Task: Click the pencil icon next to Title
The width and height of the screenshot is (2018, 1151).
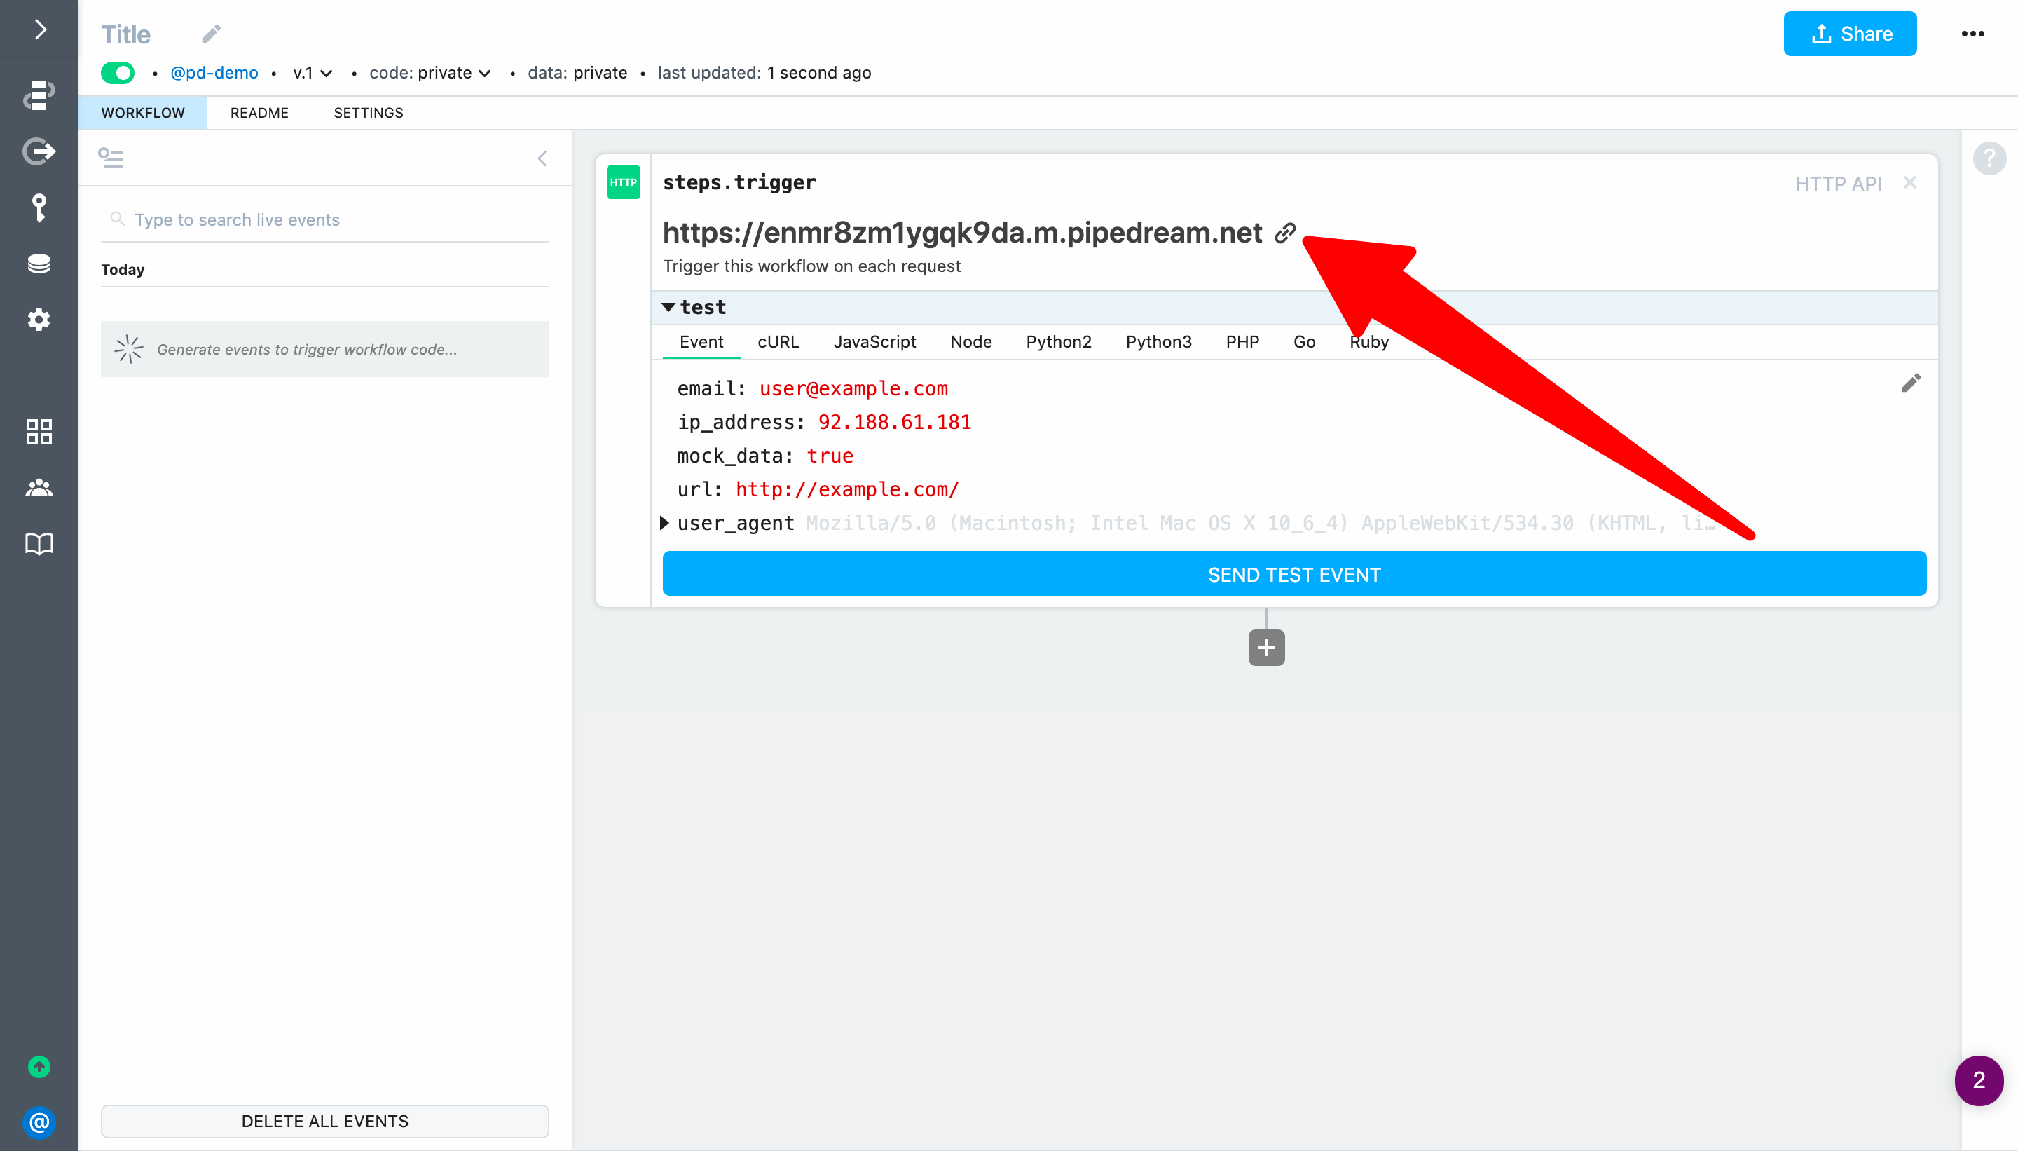Action: (x=211, y=34)
